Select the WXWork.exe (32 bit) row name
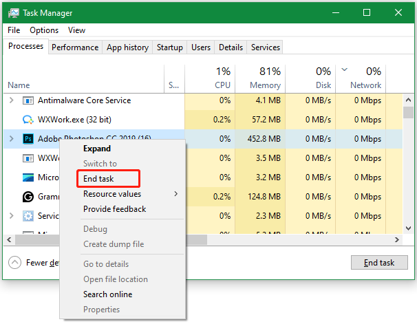 tap(74, 120)
